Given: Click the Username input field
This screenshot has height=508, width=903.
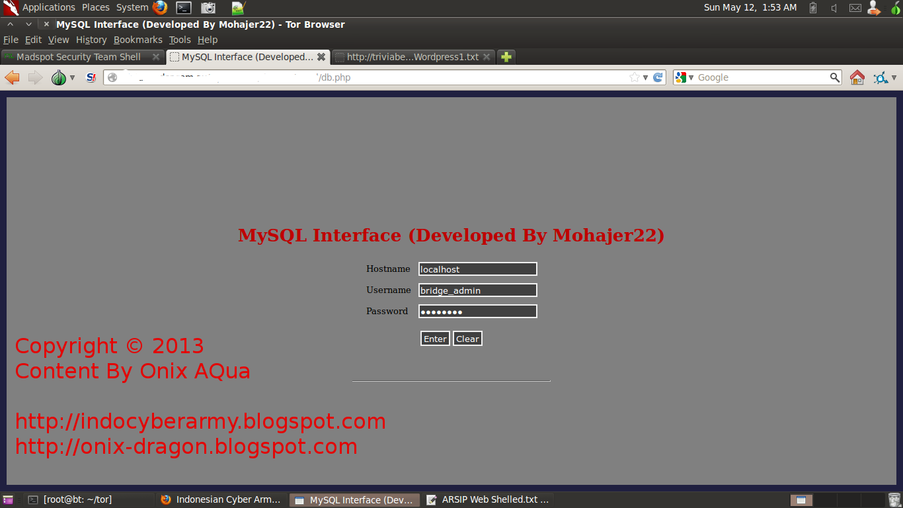Looking at the screenshot, I should click(x=478, y=290).
